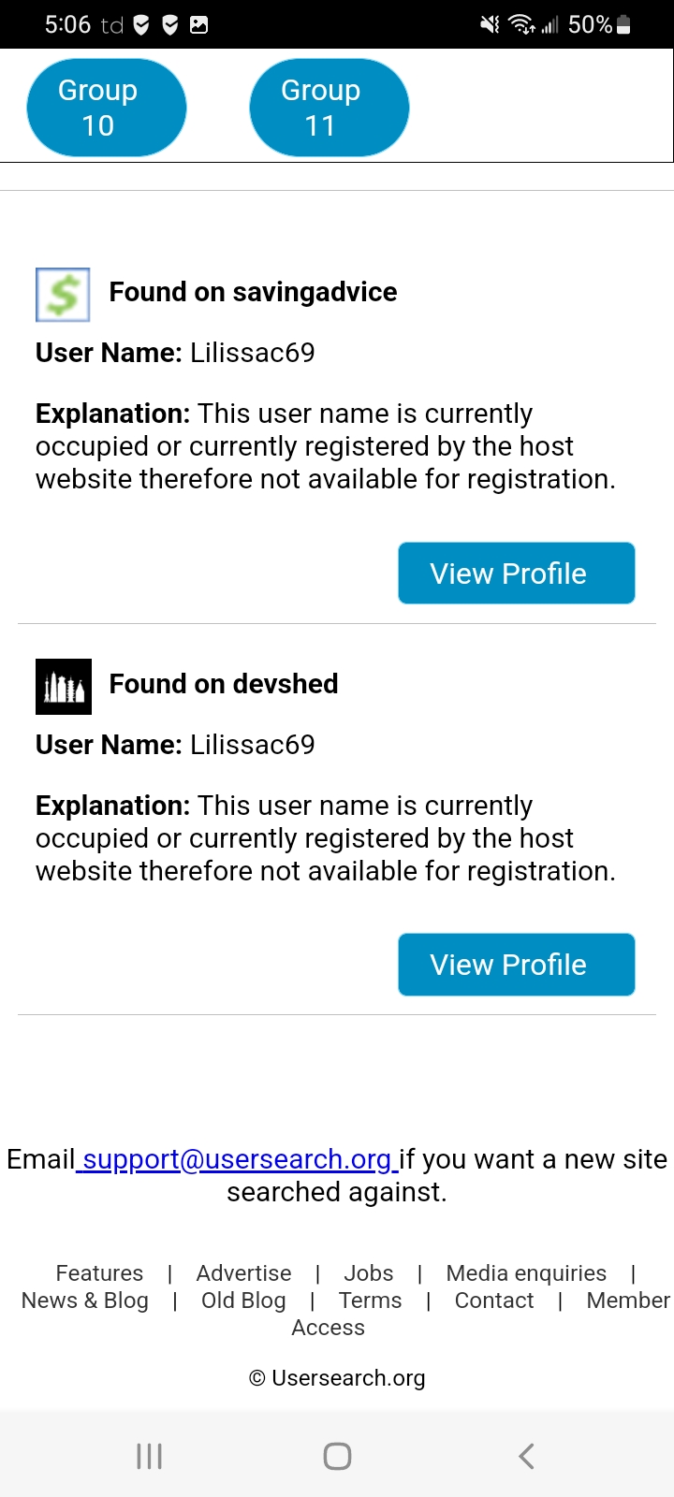View Profile for devshed result
Screen dimensions: 674x1497
(x=517, y=965)
